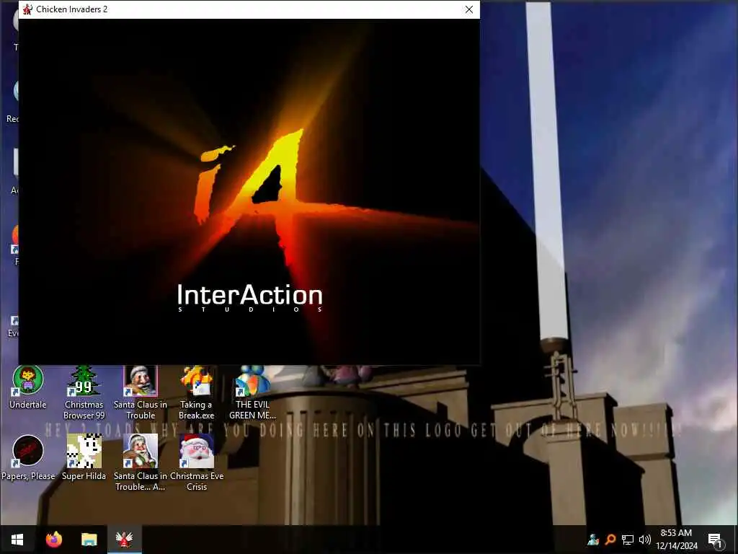
Task: Close the Chicken Invaders 2 window
Action: click(468, 9)
